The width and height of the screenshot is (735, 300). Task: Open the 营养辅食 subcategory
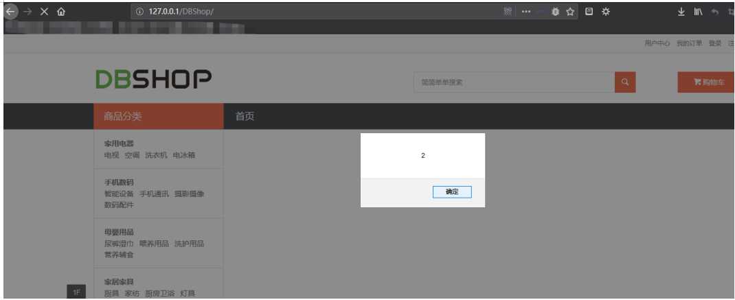coord(119,255)
